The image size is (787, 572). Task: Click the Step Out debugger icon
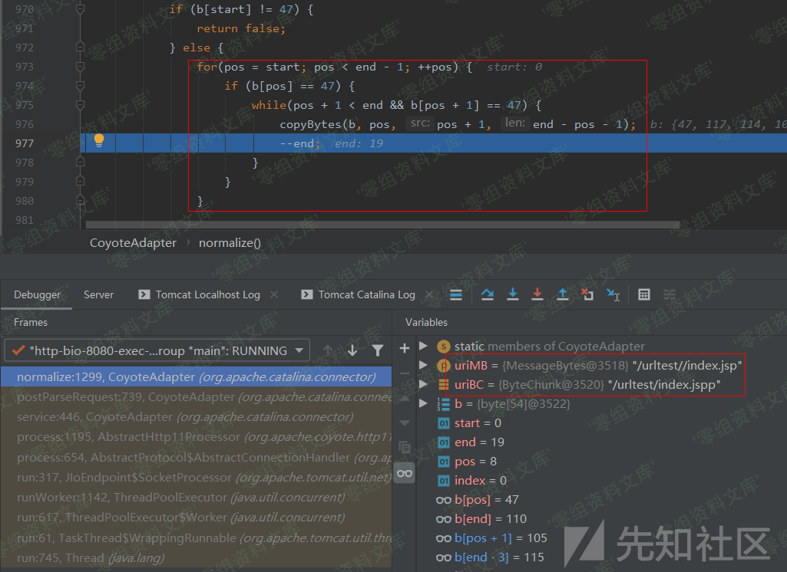pos(563,294)
